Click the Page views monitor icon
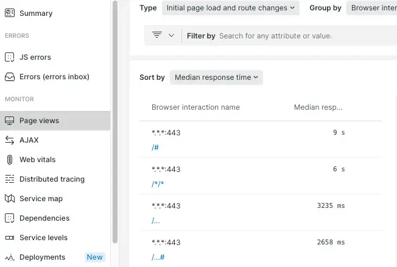The height and width of the screenshot is (267, 397). [x=9, y=121]
